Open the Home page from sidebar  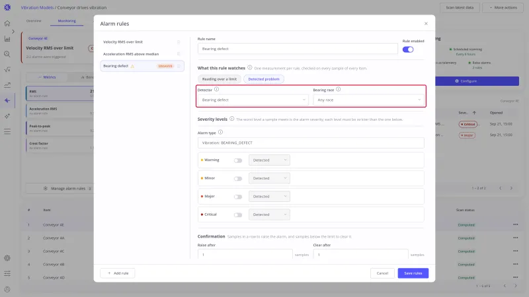(x=7, y=23)
